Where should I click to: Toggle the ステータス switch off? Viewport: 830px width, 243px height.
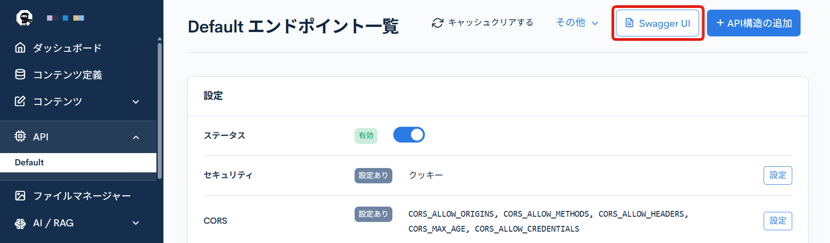(409, 135)
